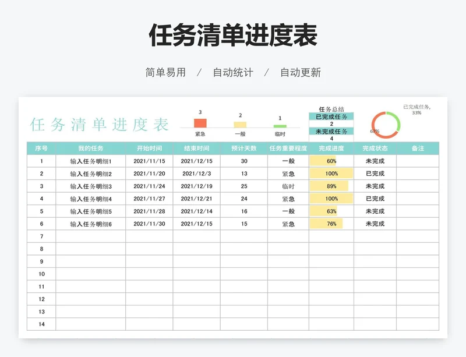
Task: Click the 已完成 status in row 4
Action: click(375, 199)
